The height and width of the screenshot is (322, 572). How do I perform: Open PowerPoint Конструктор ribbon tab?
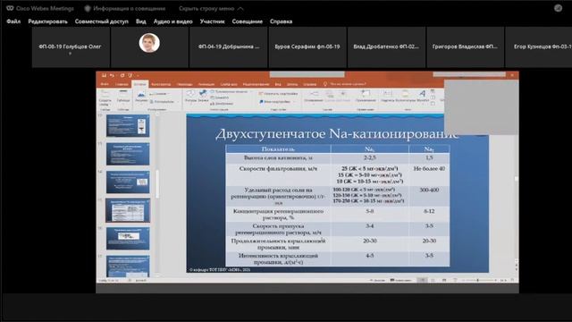pos(161,84)
